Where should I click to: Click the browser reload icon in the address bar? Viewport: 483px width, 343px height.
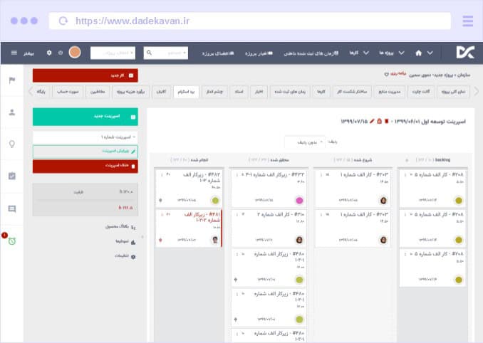[63, 21]
